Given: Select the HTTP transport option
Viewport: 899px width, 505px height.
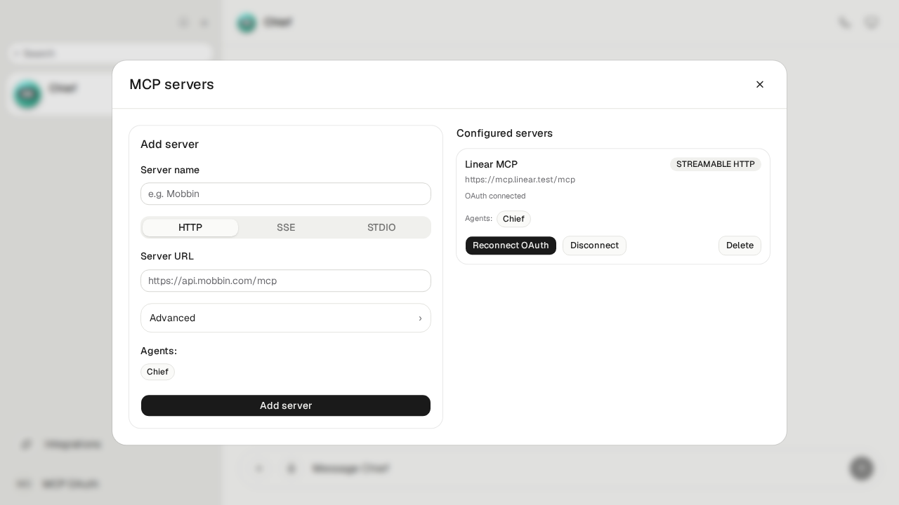Looking at the screenshot, I should (x=190, y=227).
